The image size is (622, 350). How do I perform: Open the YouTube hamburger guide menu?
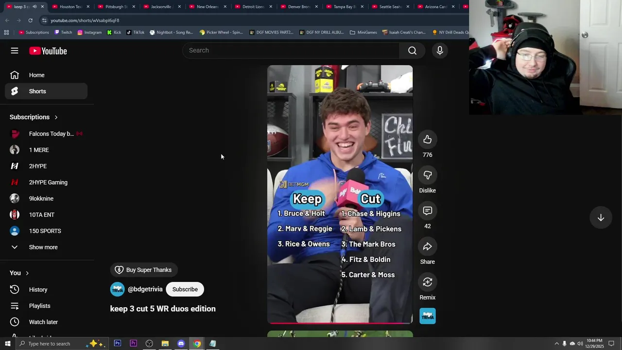[x=15, y=51]
